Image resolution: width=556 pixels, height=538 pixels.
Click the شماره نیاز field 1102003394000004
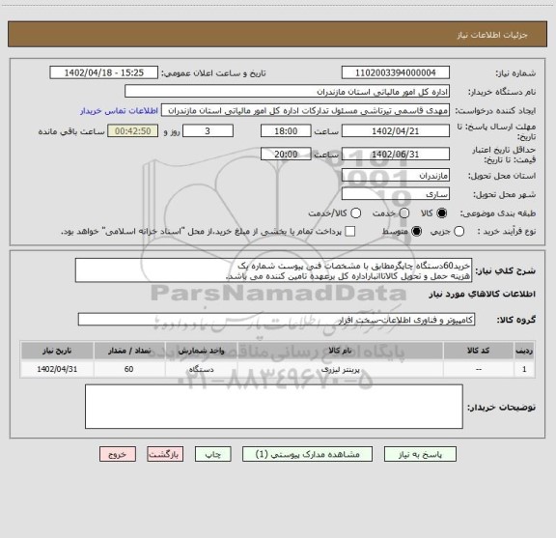[396, 72]
